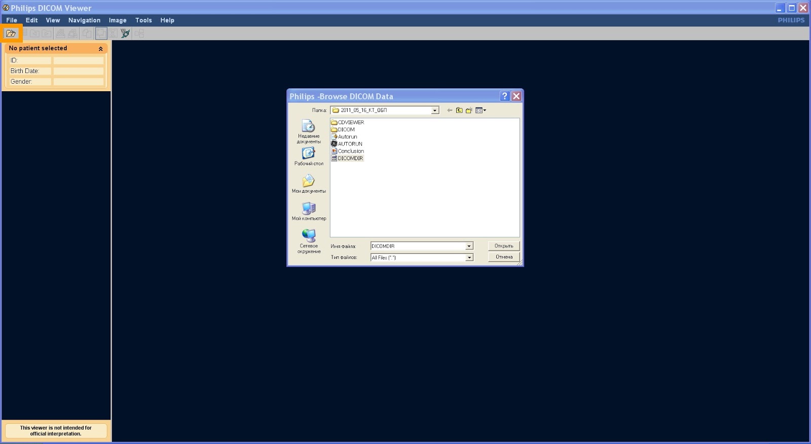
Task: Select the CDVIEWER folder
Action: pyautogui.click(x=348, y=122)
